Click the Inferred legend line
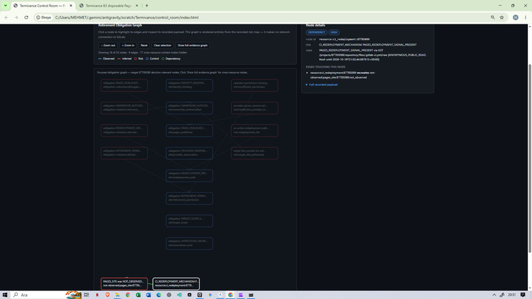 (x=119, y=59)
